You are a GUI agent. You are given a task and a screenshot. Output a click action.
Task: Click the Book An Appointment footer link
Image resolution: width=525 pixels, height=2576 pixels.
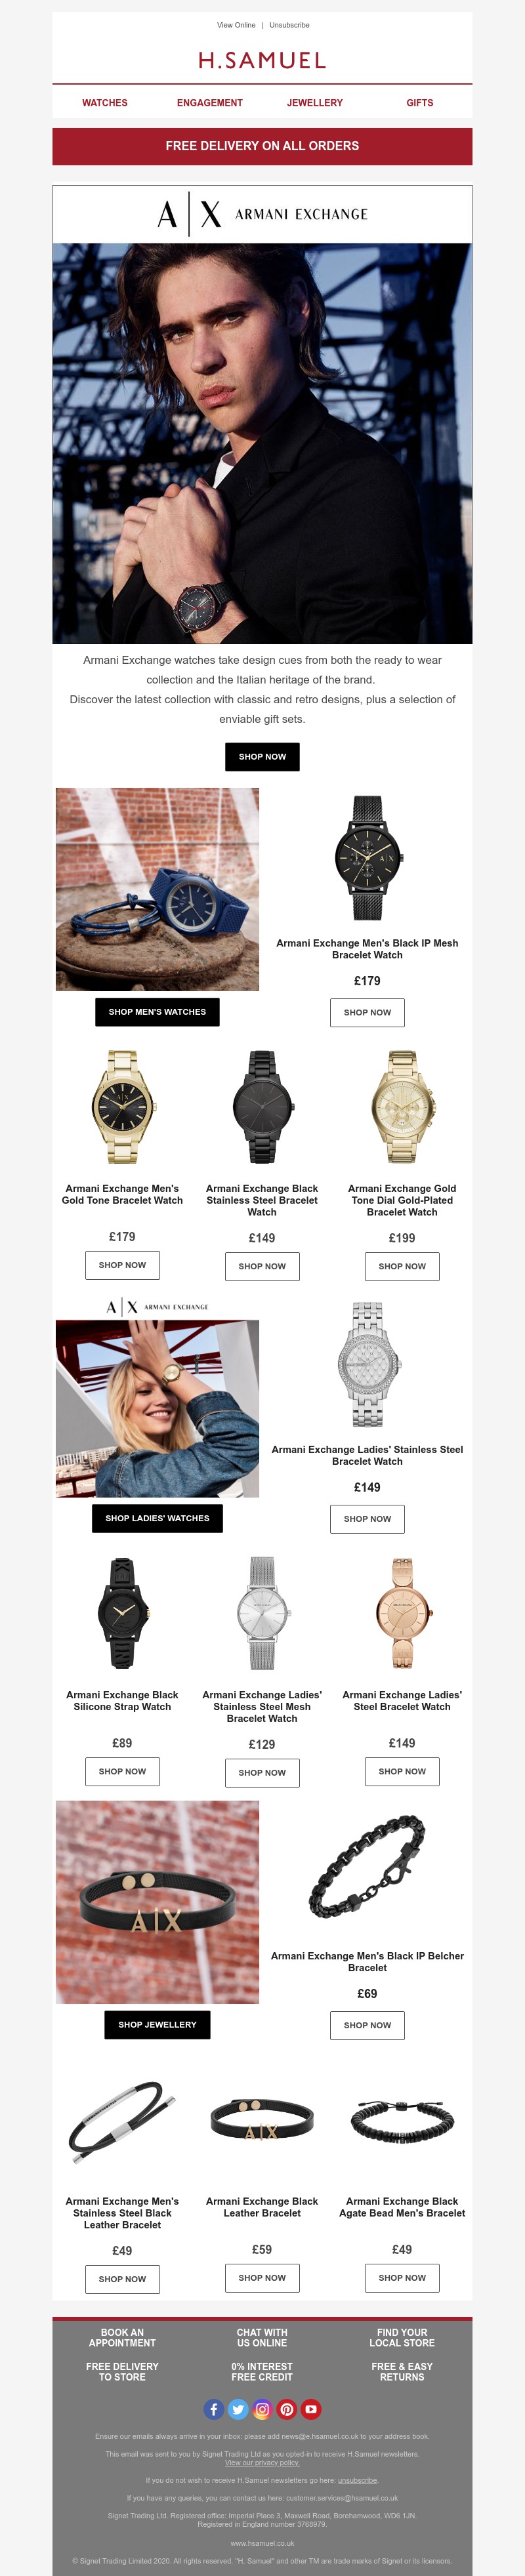click(122, 2337)
